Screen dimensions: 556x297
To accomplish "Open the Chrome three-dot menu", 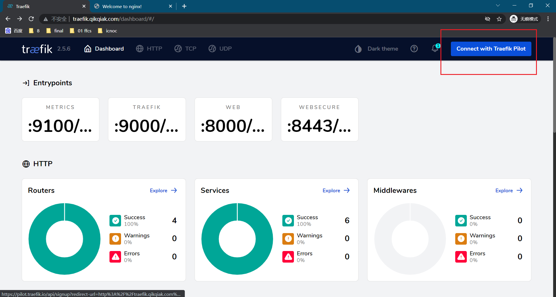I will pos(548,19).
